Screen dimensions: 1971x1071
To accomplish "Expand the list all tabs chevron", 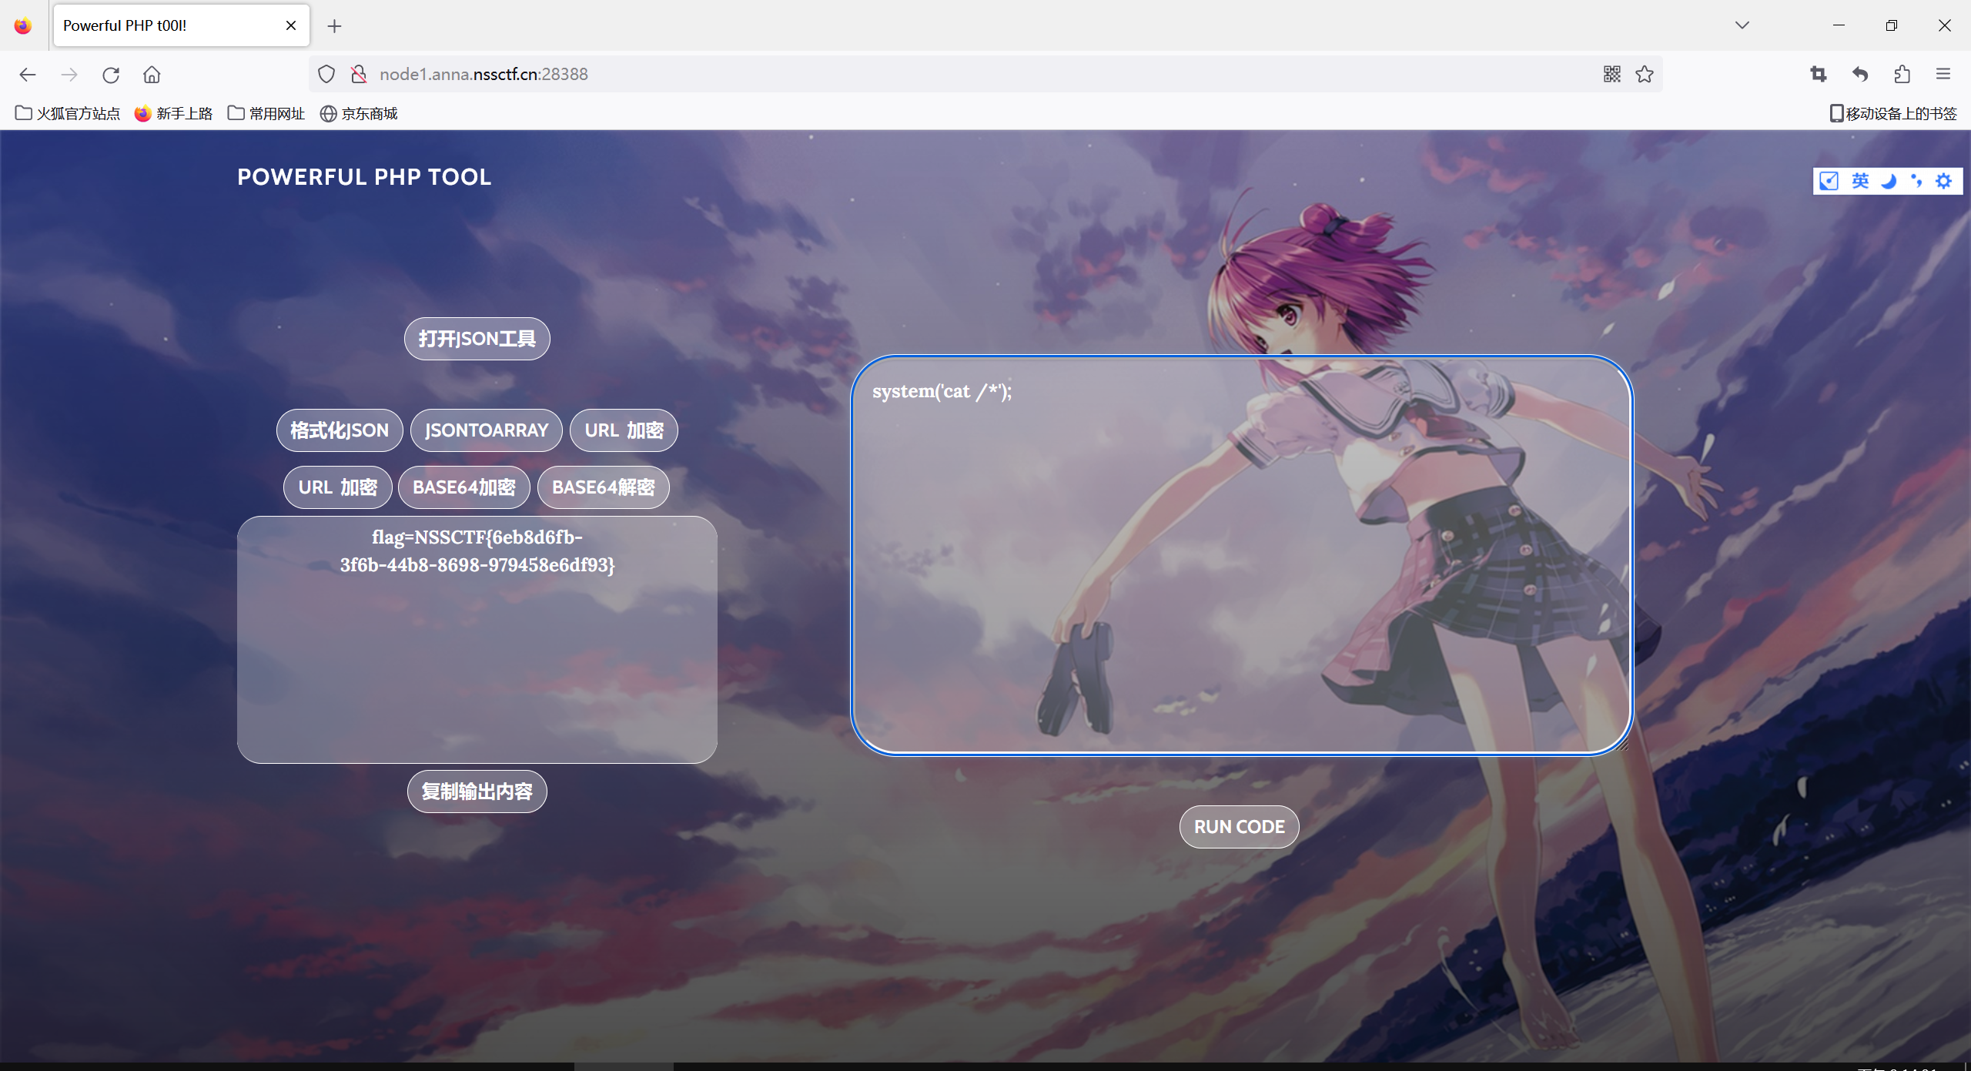I will tap(1742, 25).
